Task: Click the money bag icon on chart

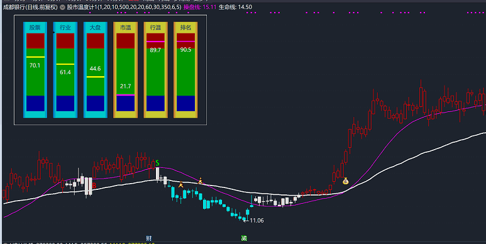Action: 346,180
